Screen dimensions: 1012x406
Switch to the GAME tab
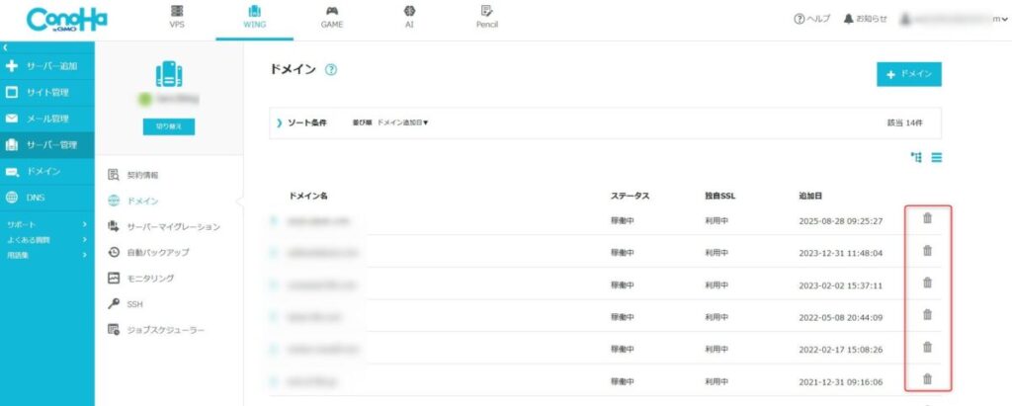pyautogui.click(x=332, y=18)
